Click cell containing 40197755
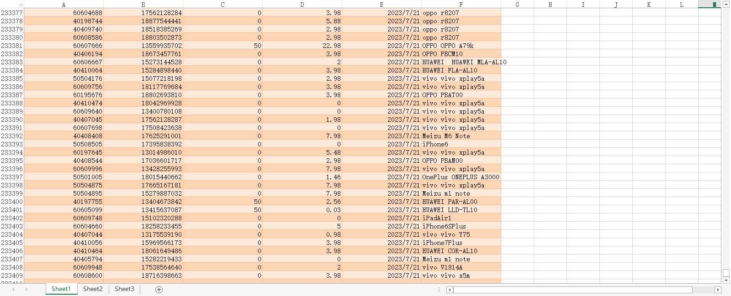The width and height of the screenshot is (731, 296). pos(64,202)
